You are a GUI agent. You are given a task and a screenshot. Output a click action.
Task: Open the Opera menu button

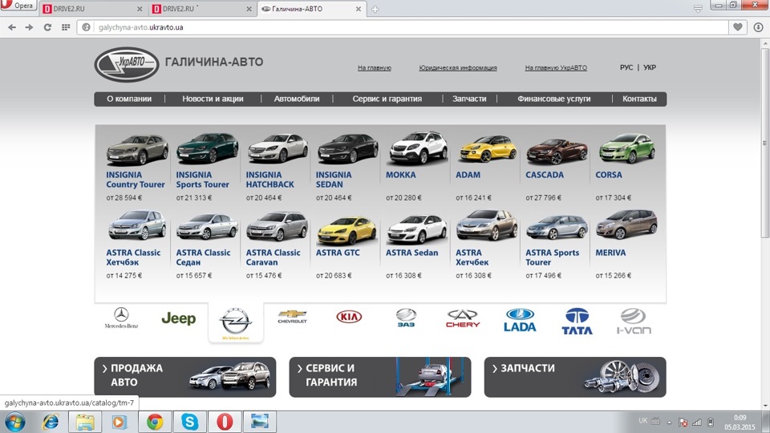[18, 6]
